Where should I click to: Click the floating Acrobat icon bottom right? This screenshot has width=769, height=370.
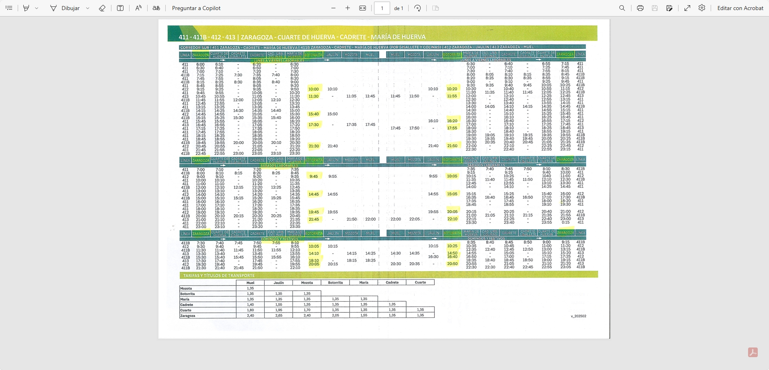(x=753, y=352)
